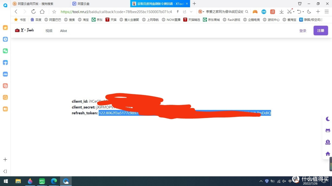Viewport: 332px width, 186px height.
Task: Click the donate dollar icon on right sidebar
Action: tap(327, 142)
